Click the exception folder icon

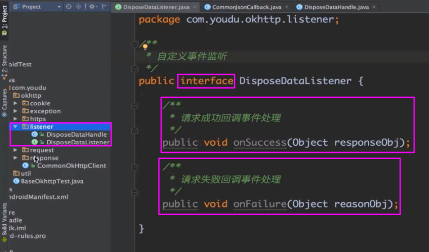(26, 111)
